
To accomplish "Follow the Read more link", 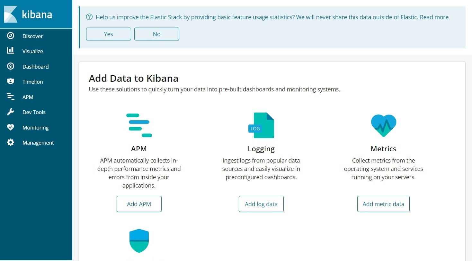I will coord(434,17).
